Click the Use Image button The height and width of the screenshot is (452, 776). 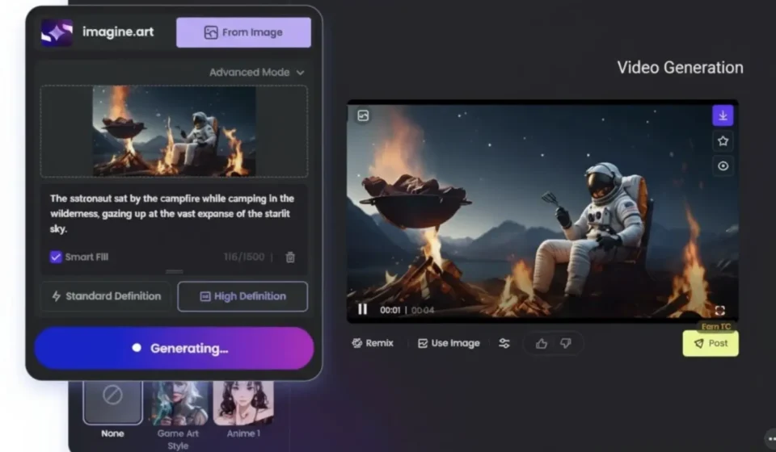449,343
